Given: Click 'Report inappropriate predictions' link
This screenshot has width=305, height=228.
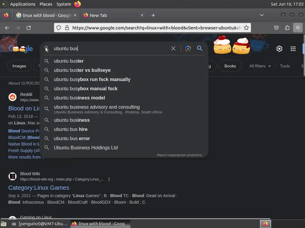Looking at the screenshot, I should pos(180,155).
